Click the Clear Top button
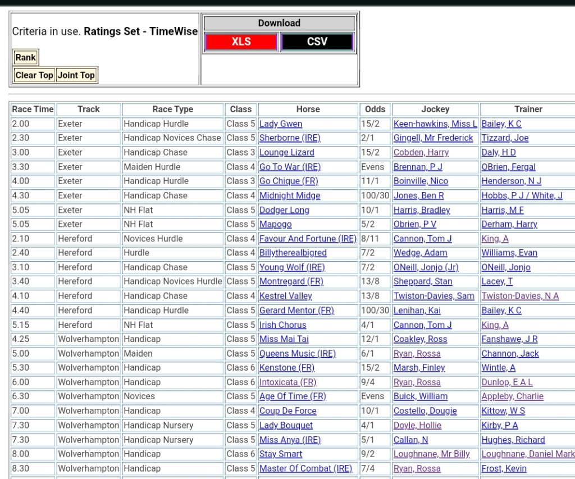The height and width of the screenshot is (479, 575). tap(34, 75)
